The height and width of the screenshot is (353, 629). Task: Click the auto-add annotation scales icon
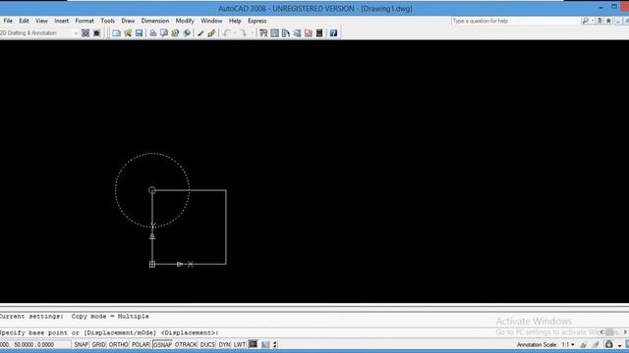click(596, 344)
